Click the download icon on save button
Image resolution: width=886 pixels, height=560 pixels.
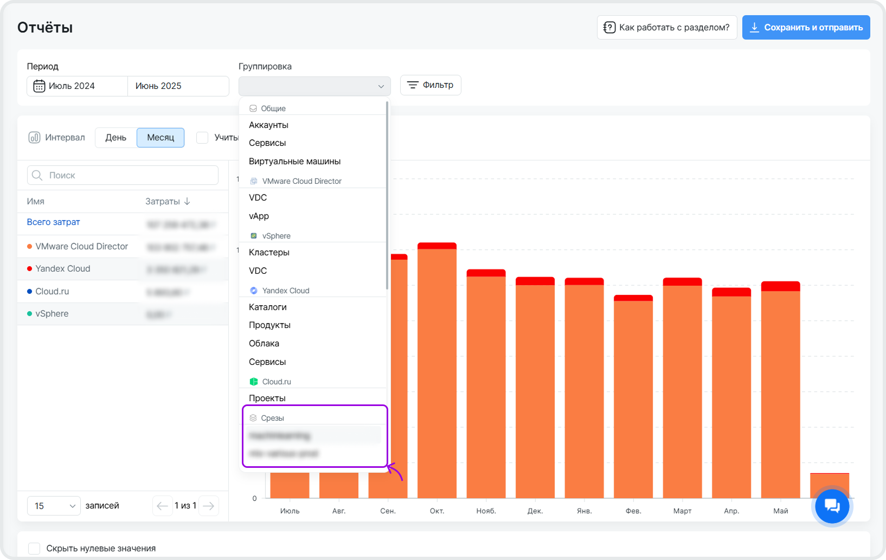pos(754,28)
